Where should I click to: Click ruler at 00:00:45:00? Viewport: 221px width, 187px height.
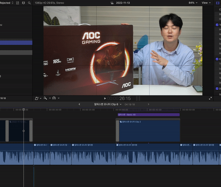[x=155, y=110]
